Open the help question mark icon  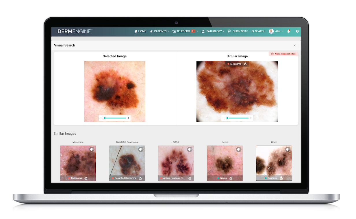(x=297, y=31)
